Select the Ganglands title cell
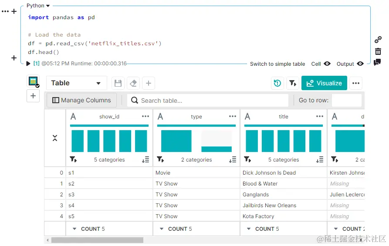 pyautogui.click(x=283, y=195)
